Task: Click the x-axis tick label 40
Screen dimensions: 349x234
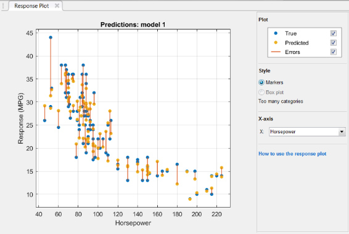Action: (38, 214)
